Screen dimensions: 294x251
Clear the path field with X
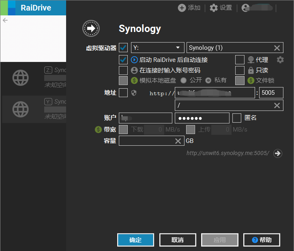click(277, 105)
